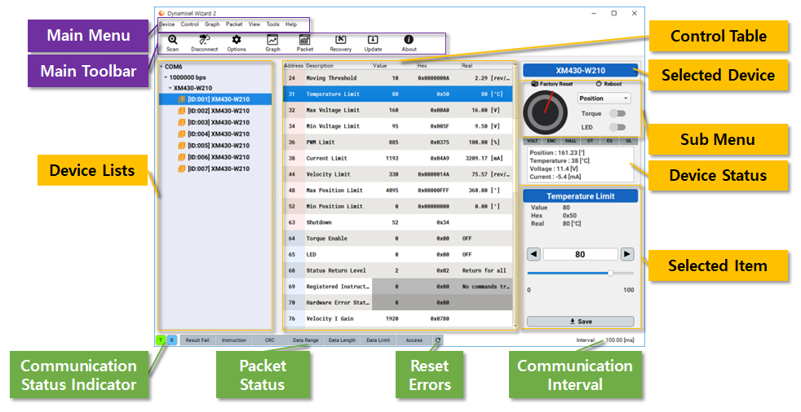Select the Min Voltage Limit row
The width and height of the screenshot is (801, 412).
tap(397, 126)
